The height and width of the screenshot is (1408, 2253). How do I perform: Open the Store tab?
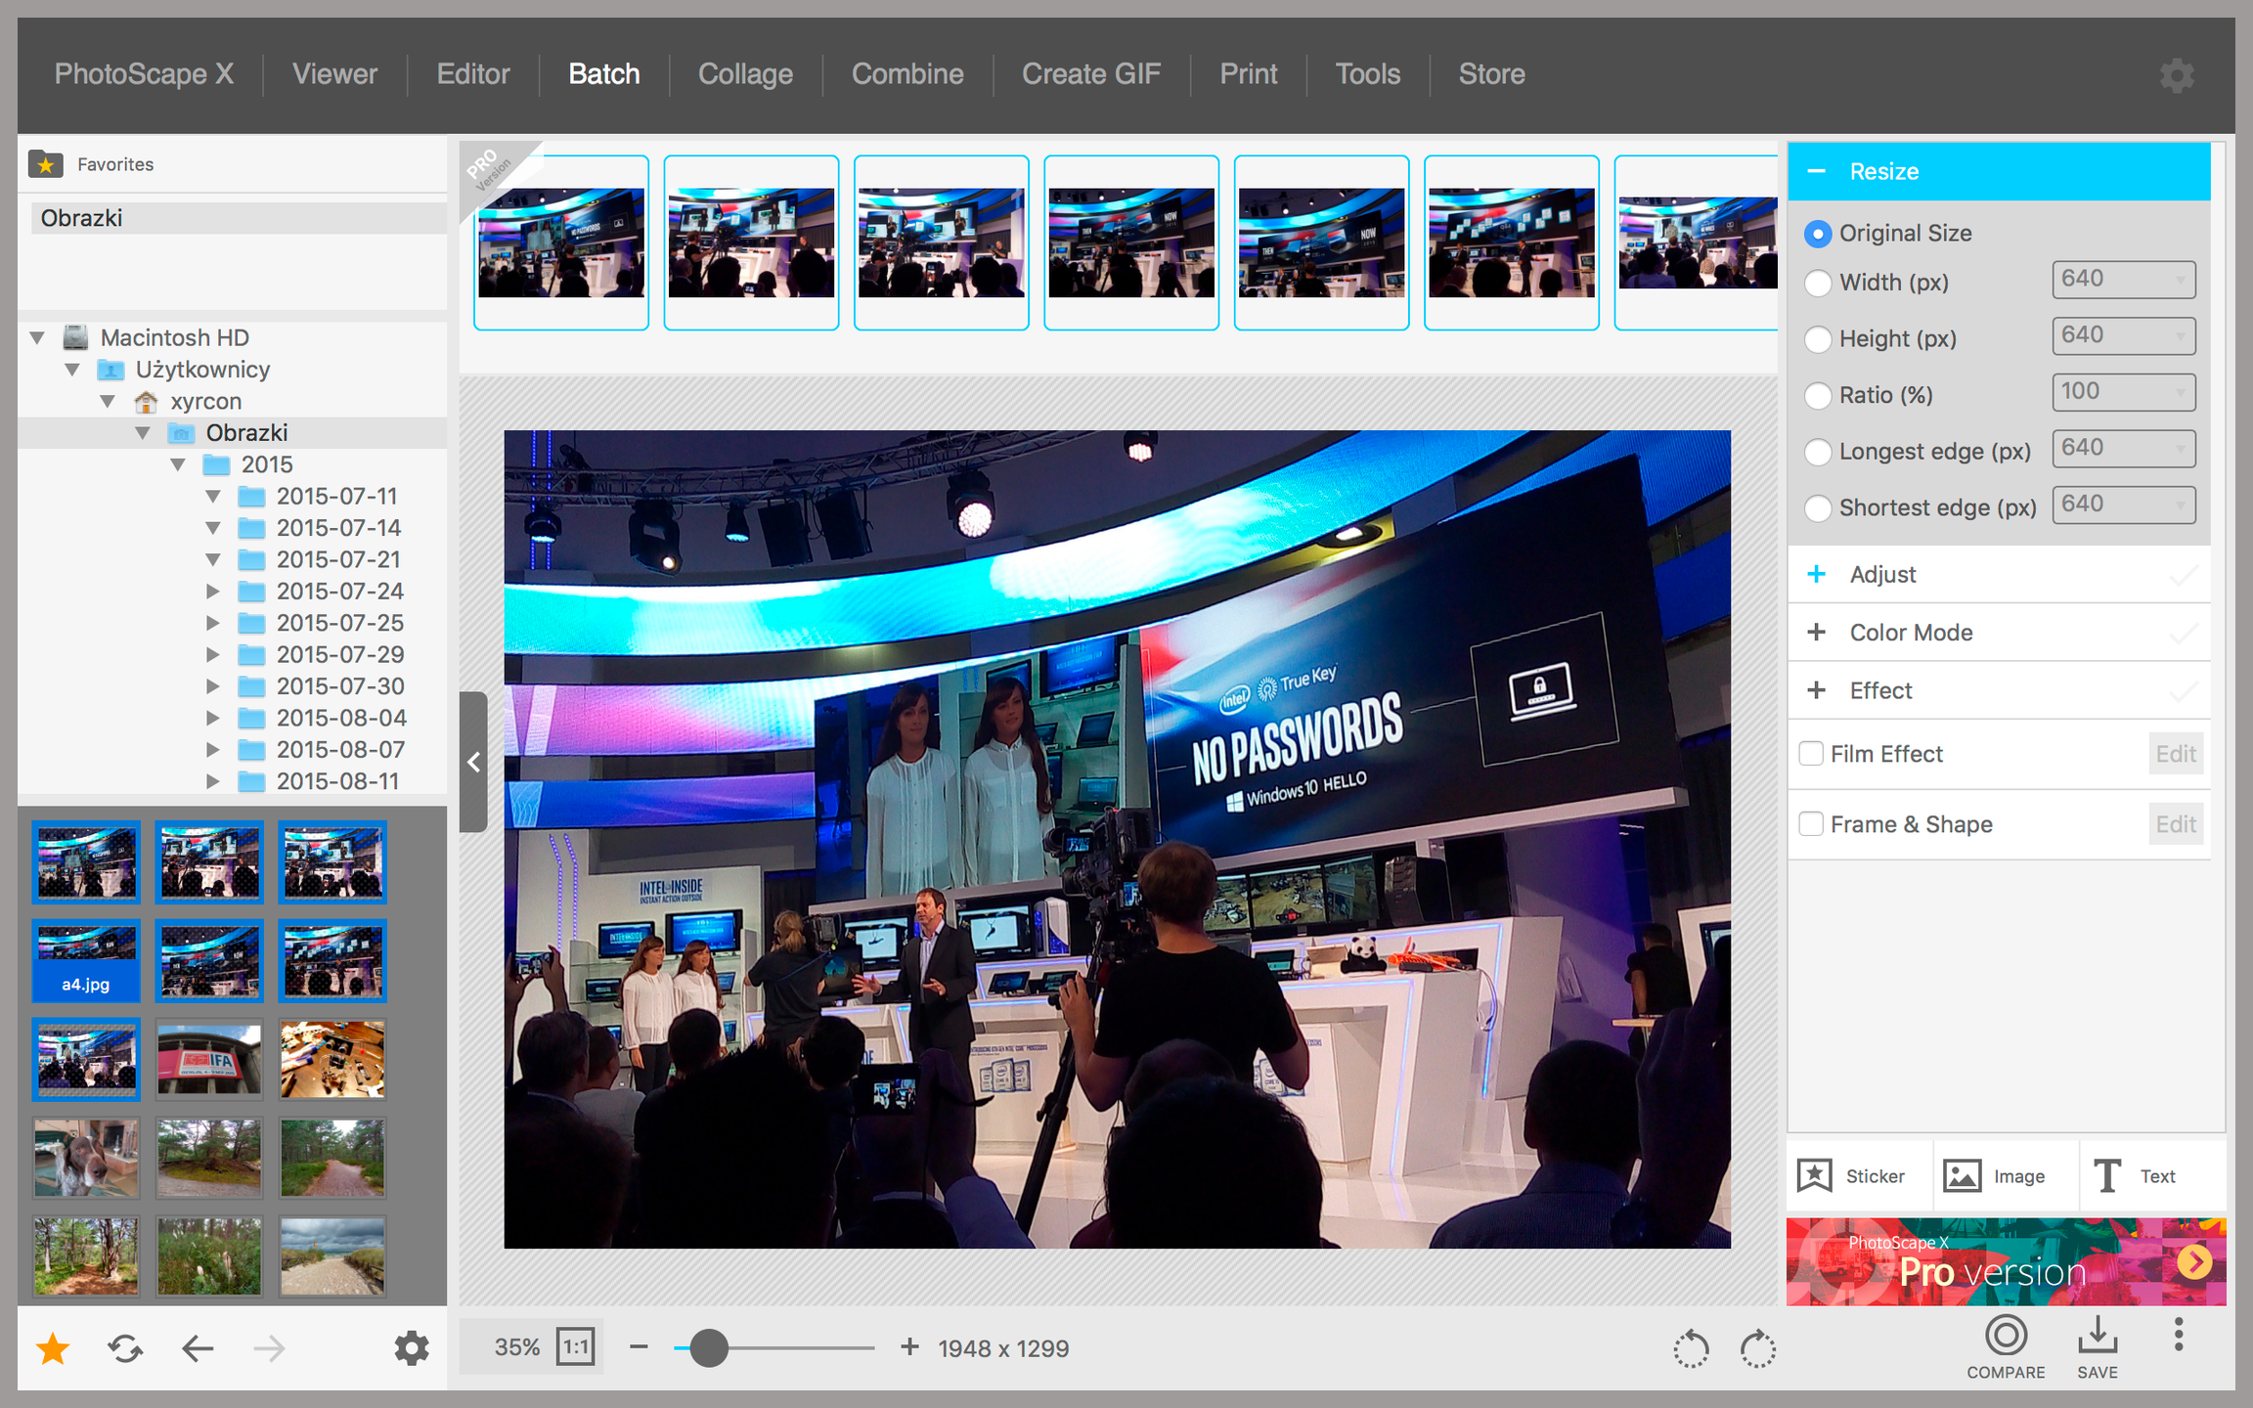click(x=1492, y=74)
